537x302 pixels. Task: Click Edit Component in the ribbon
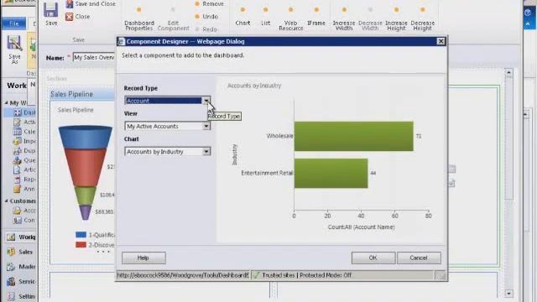tap(173, 18)
